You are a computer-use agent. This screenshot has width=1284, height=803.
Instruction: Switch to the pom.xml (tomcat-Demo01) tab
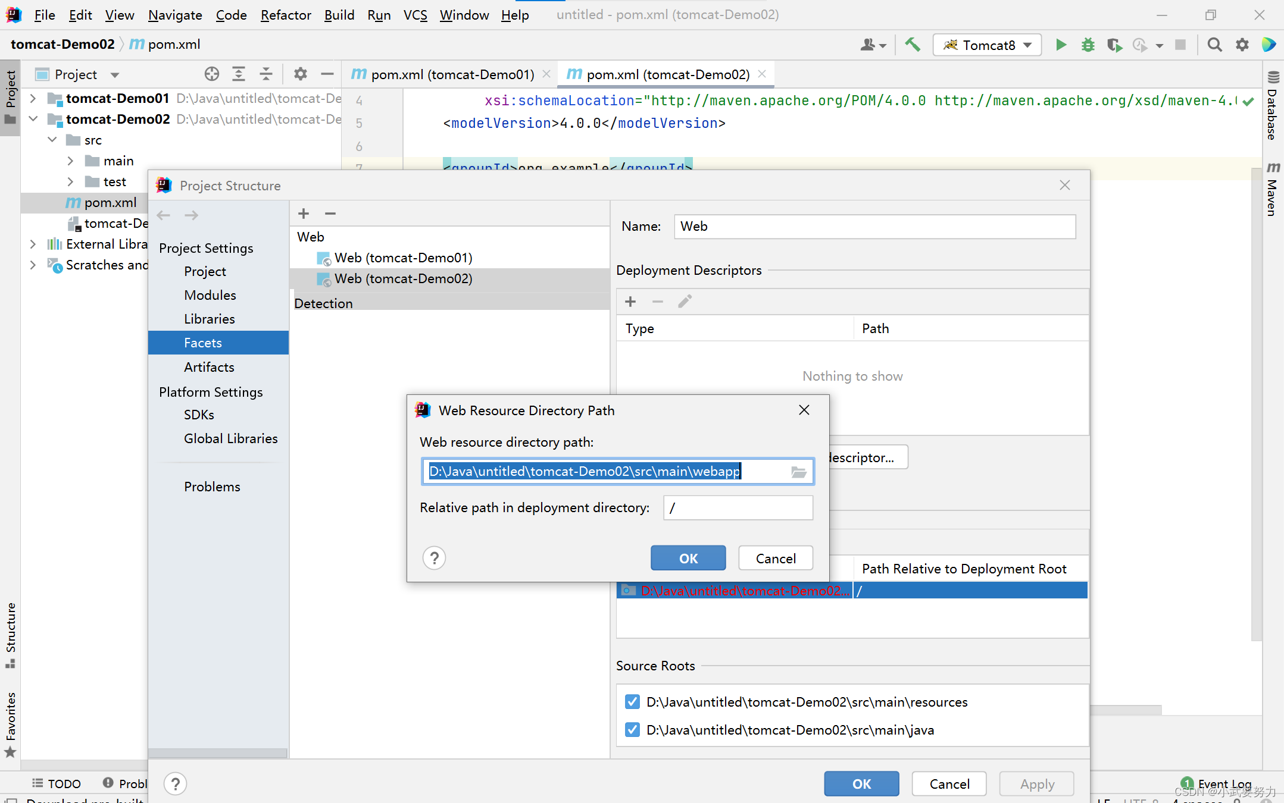tap(451, 74)
